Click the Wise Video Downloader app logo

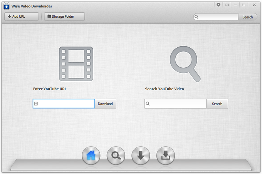[6, 6]
